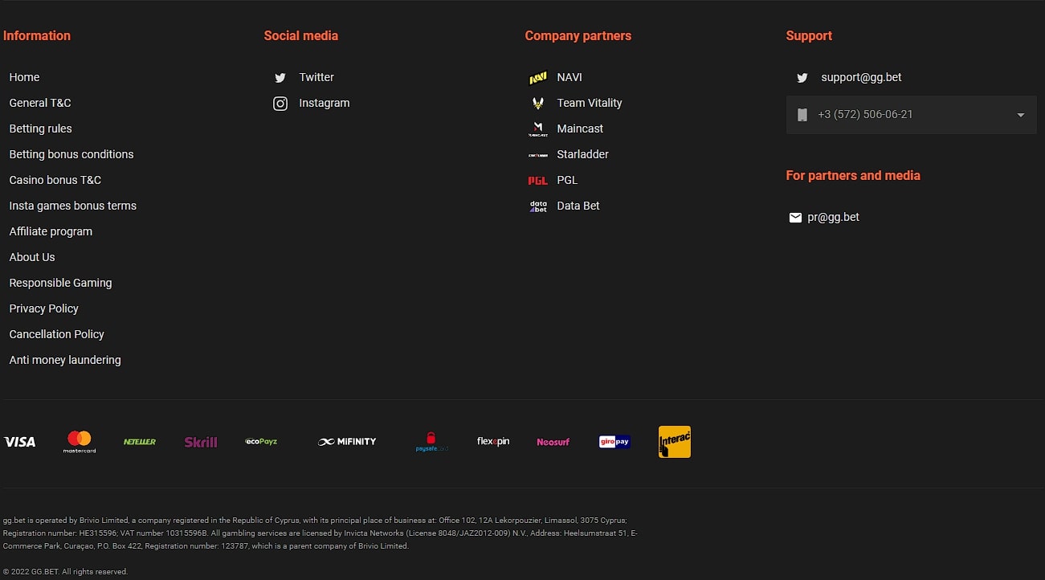Image resolution: width=1045 pixels, height=580 pixels.
Task: Click the Company partners heading
Action: (578, 36)
